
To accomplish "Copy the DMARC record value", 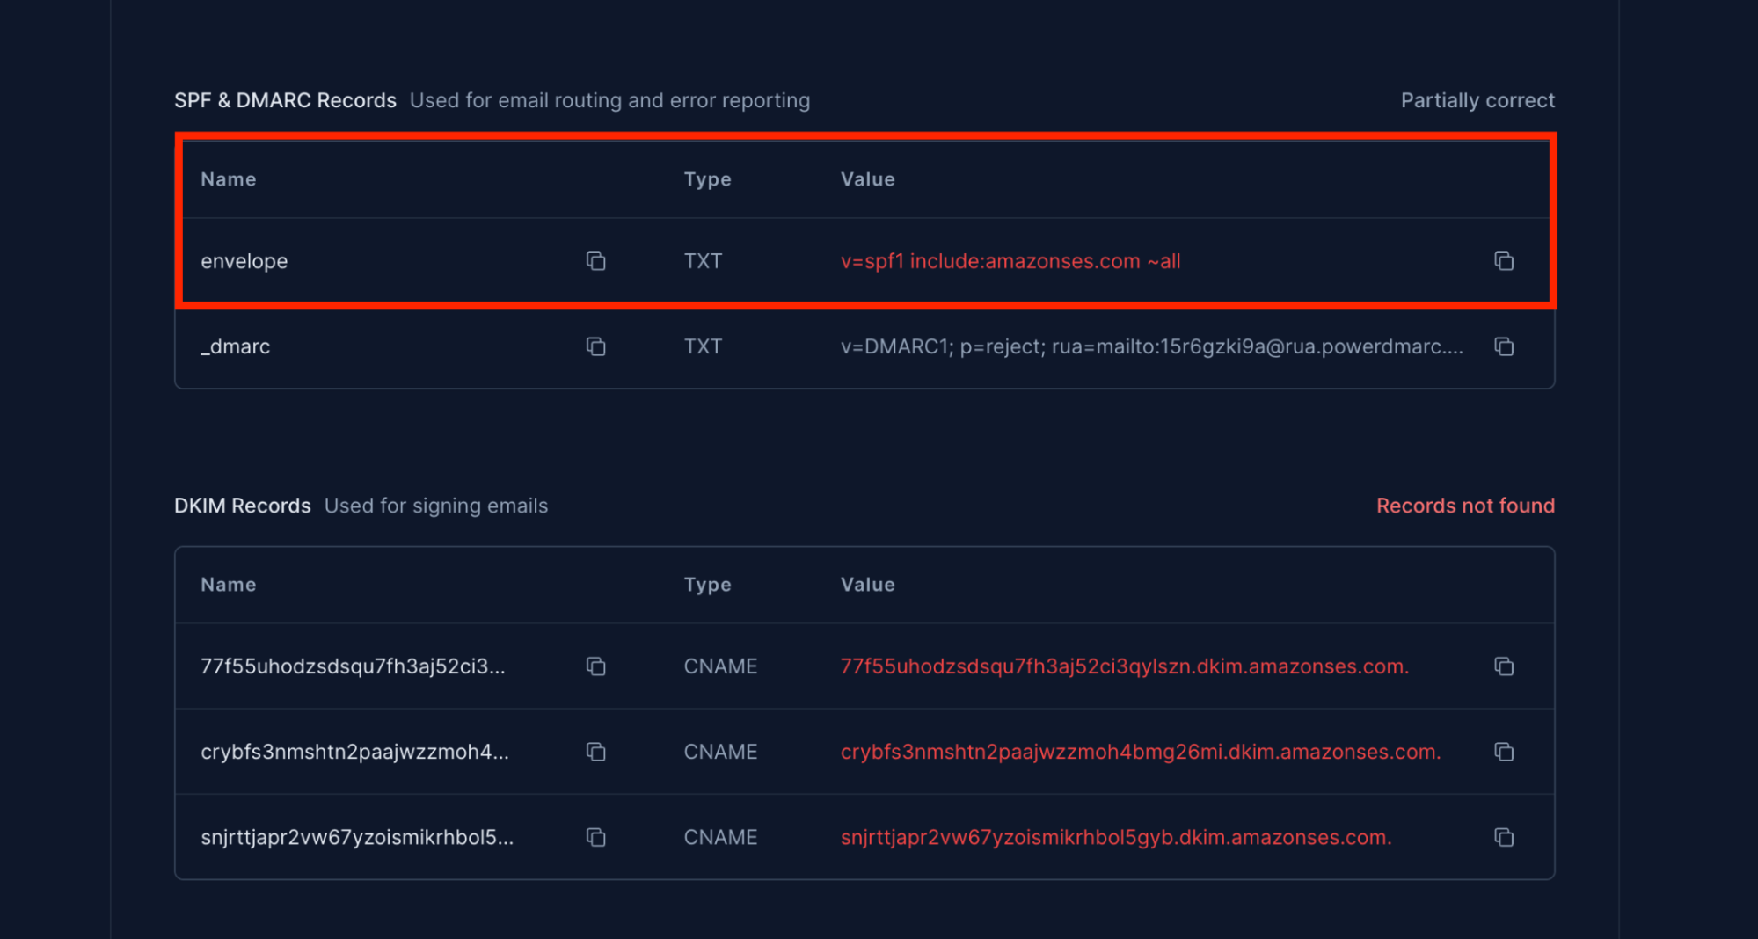I will [x=1503, y=346].
